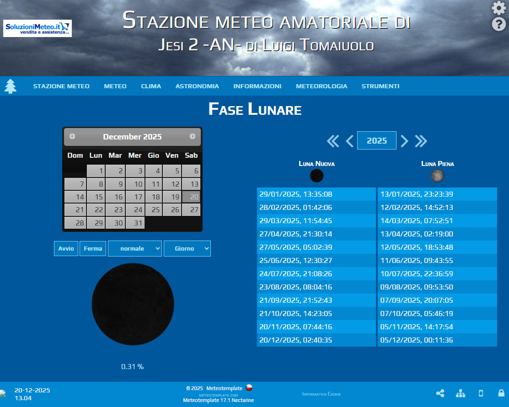The width and height of the screenshot is (509, 407).
Task: Click the SoluzioniMeteo.it logo
Action: coord(38,28)
